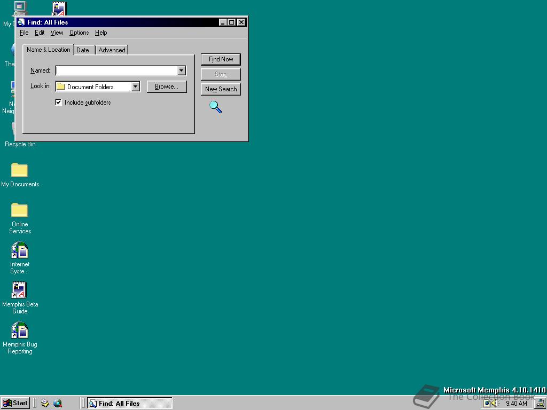Close the Find: All Files window

click(x=241, y=22)
